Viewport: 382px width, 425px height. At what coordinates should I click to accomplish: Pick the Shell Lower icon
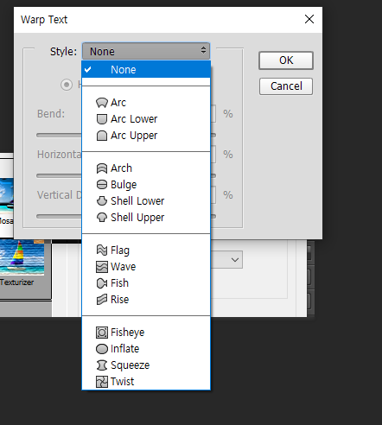[102, 201]
